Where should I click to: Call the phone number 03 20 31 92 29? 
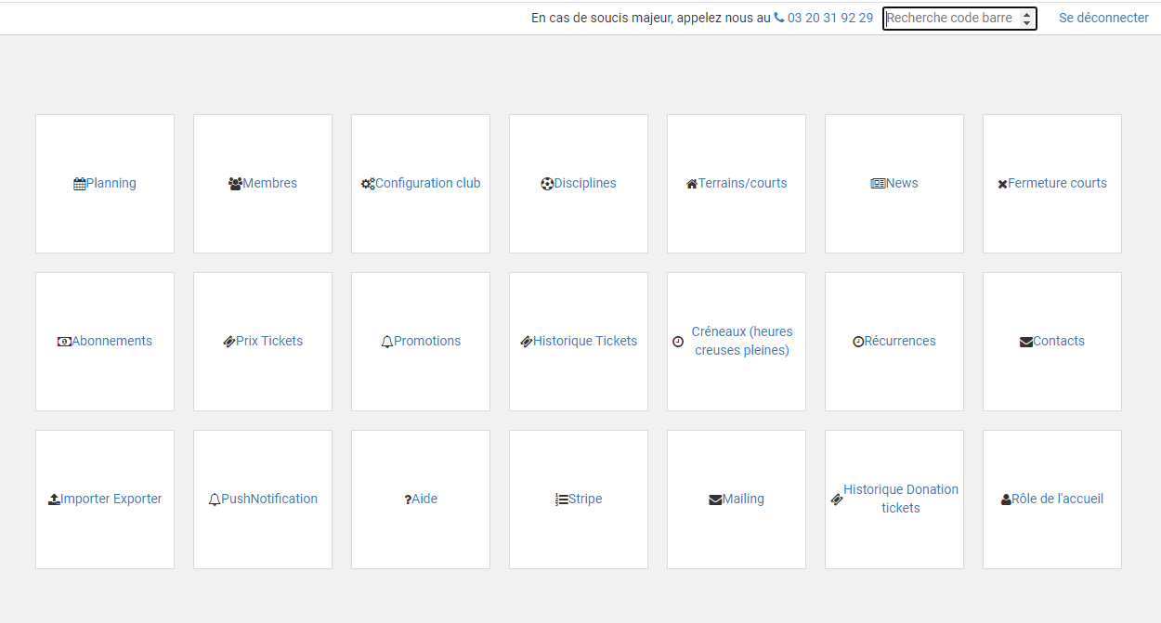pyautogui.click(x=829, y=18)
